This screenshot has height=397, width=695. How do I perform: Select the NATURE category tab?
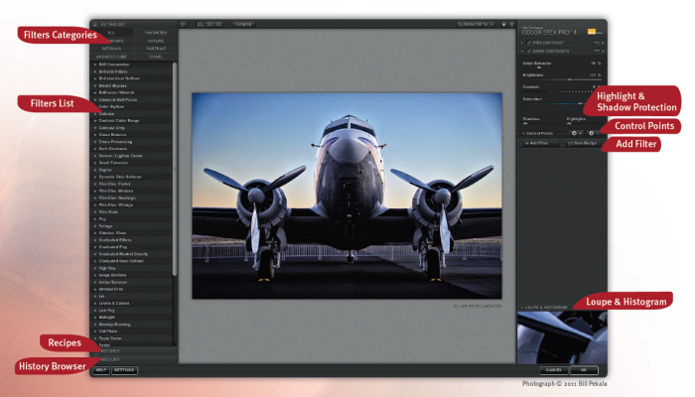tap(156, 41)
